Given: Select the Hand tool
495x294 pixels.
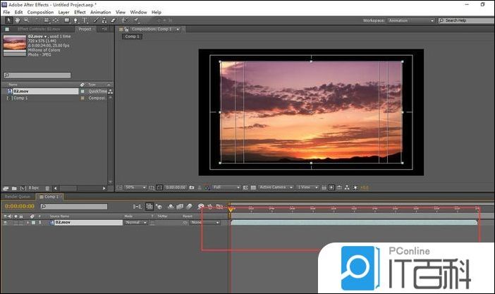Looking at the screenshot, I should click(17, 20).
